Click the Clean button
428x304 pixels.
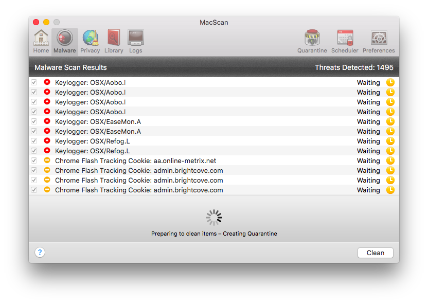375,253
